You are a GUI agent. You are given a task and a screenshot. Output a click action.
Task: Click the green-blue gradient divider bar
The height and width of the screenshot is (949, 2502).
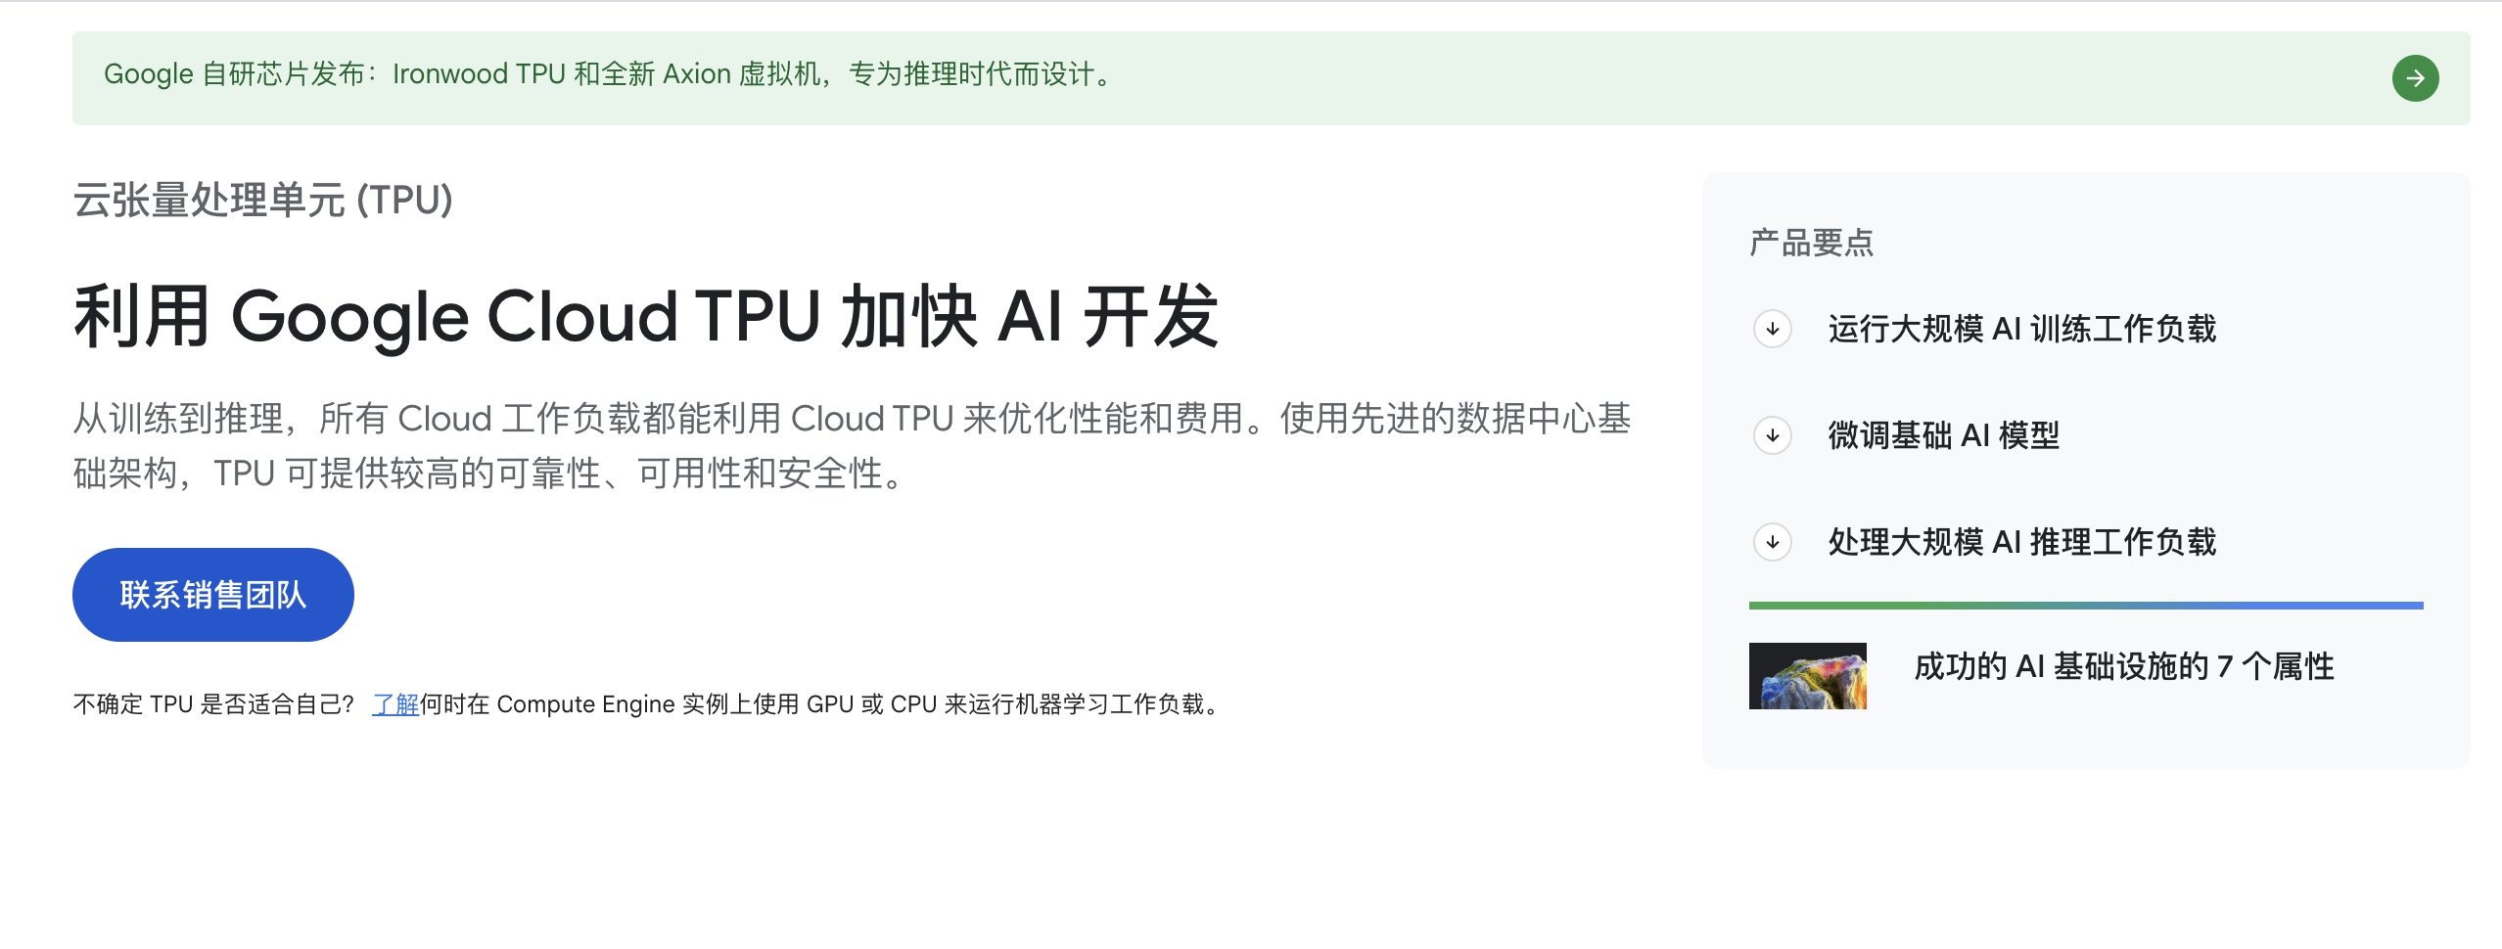click(x=2086, y=606)
